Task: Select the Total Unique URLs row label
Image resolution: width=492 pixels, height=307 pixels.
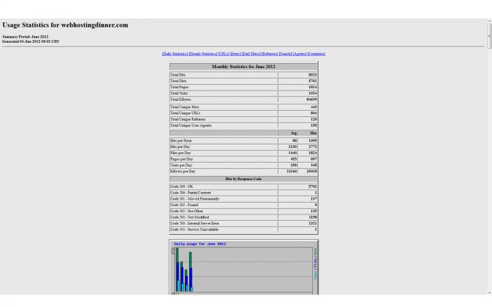Action: click(185, 113)
